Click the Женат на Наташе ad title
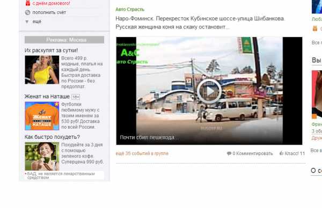Viewport: 322px width, 208px height. (47, 96)
